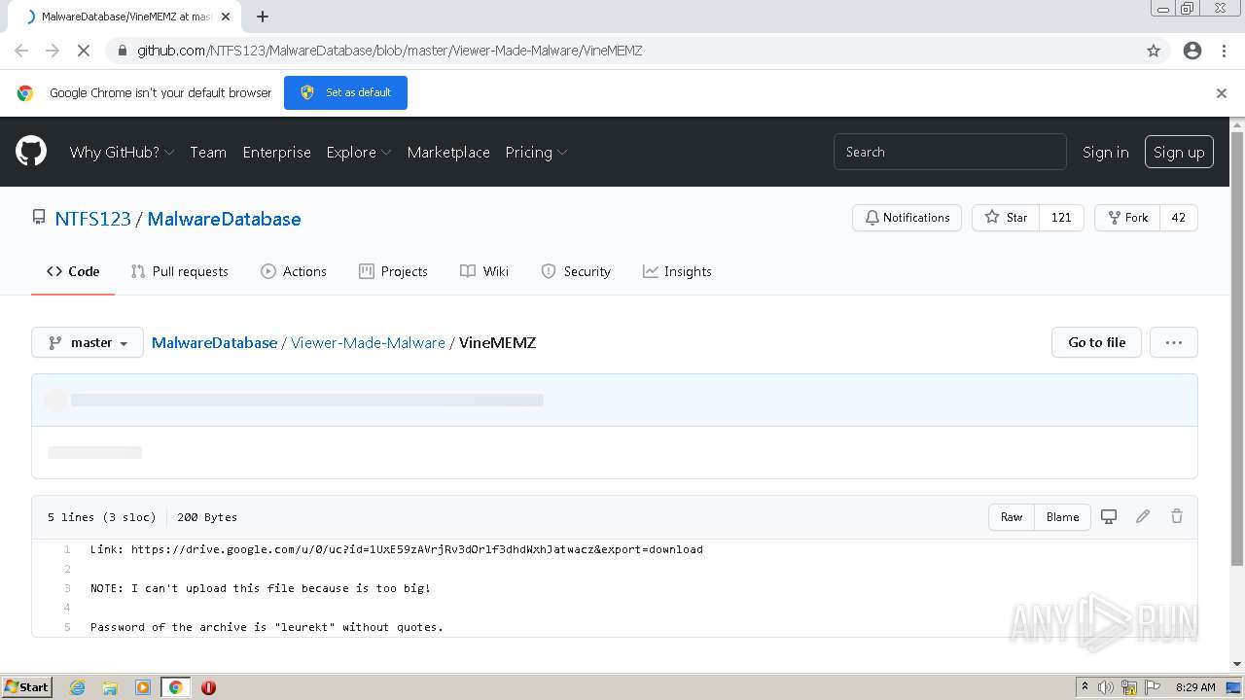
Task: Click the Internet Explorer taskbar icon
Action: tap(78, 687)
